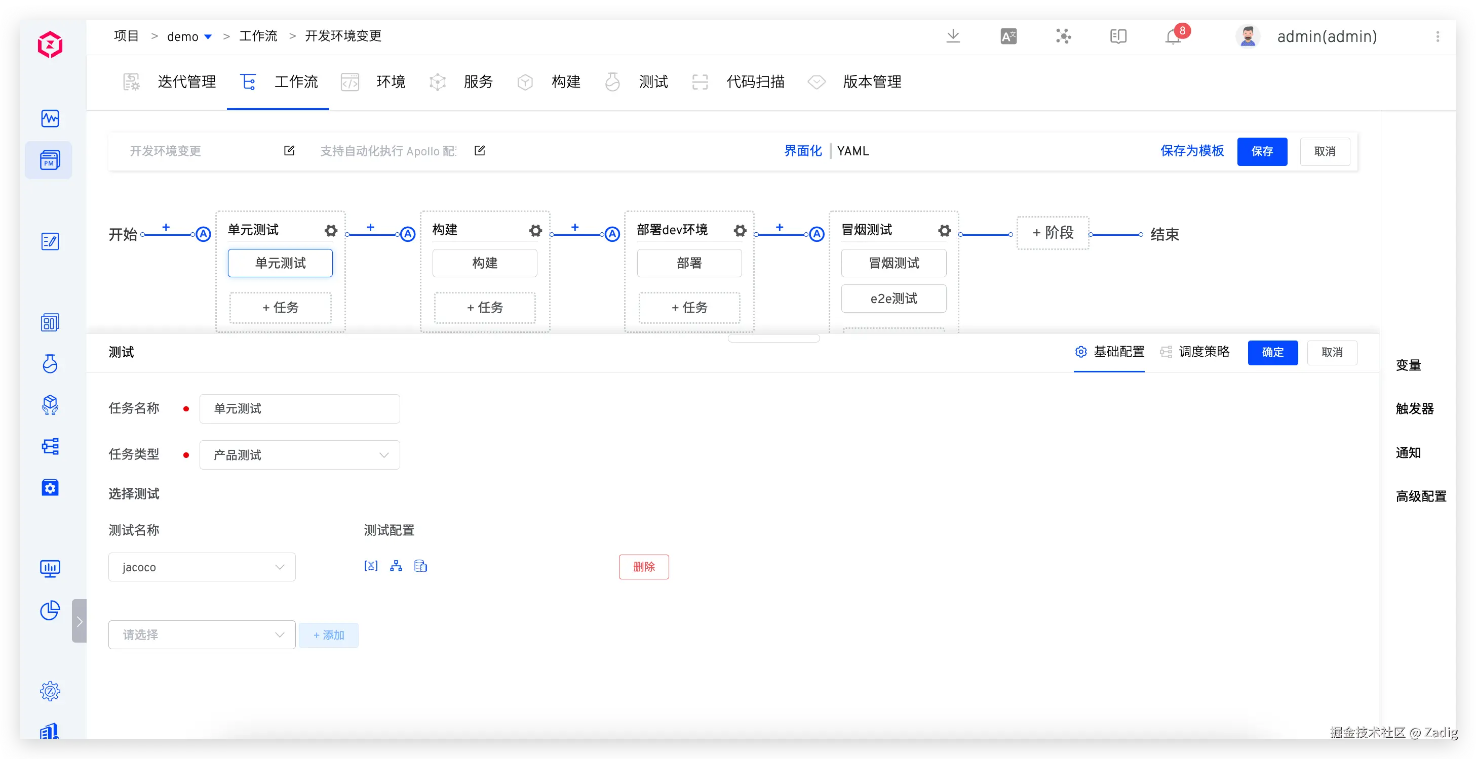Switch to 服务 tab

coord(460,82)
